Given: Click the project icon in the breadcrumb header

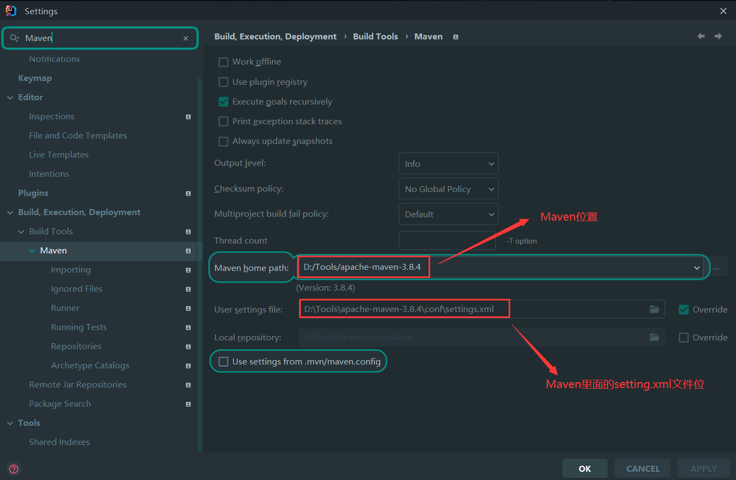Looking at the screenshot, I should point(455,37).
